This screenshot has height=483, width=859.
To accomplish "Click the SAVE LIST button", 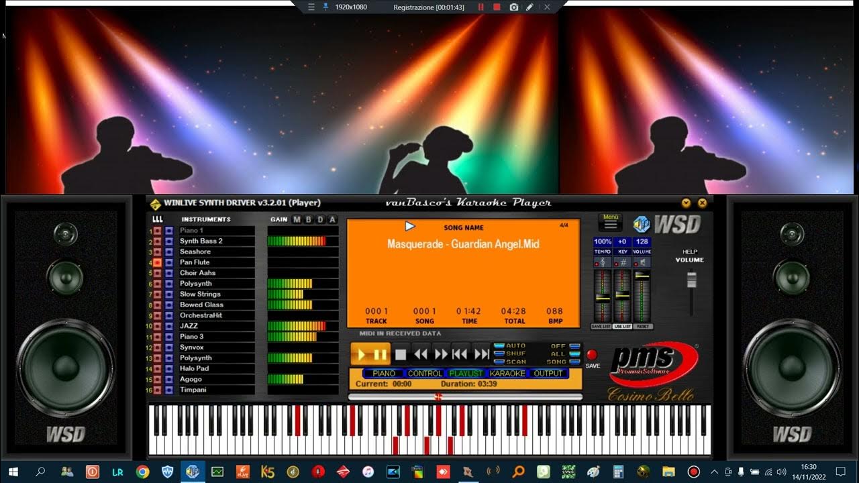I will click(x=601, y=327).
